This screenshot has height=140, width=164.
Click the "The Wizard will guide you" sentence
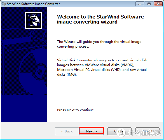point(99,44)
